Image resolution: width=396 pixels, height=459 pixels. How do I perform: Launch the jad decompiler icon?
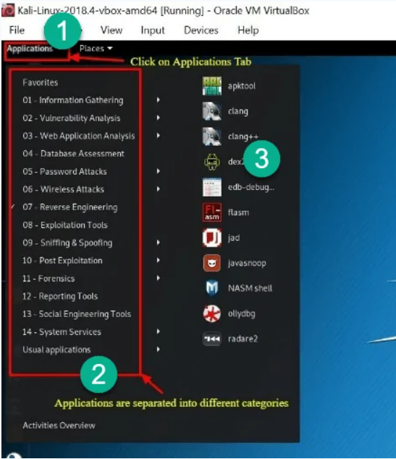(212, 238)
